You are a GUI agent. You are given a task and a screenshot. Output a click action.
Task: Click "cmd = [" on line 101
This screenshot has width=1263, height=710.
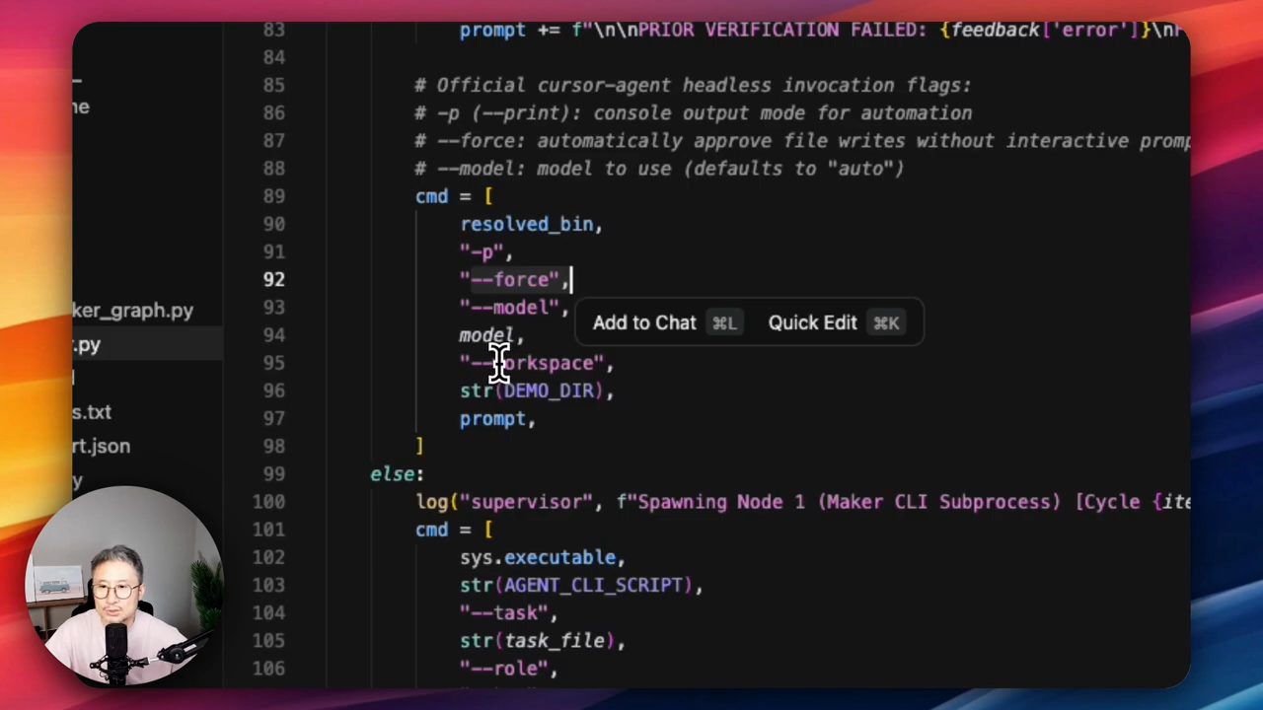click(453, 530)
